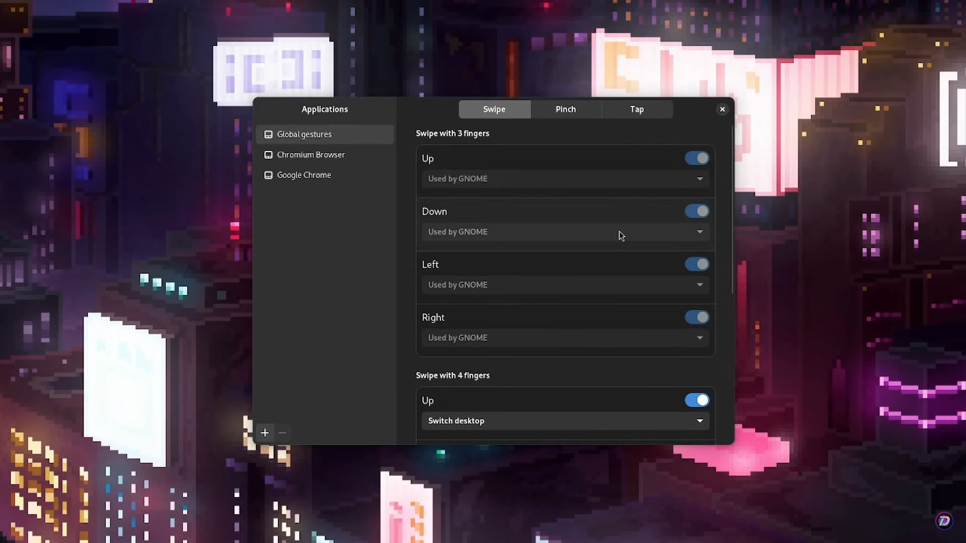Select Google Chrome in the Applications list
The image size is (966, 543).
click(304, 175)
